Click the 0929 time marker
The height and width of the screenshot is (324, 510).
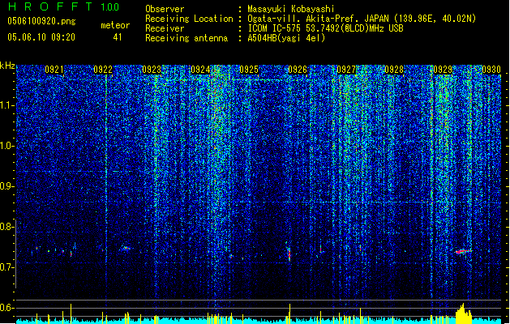(x=443, y=70)
